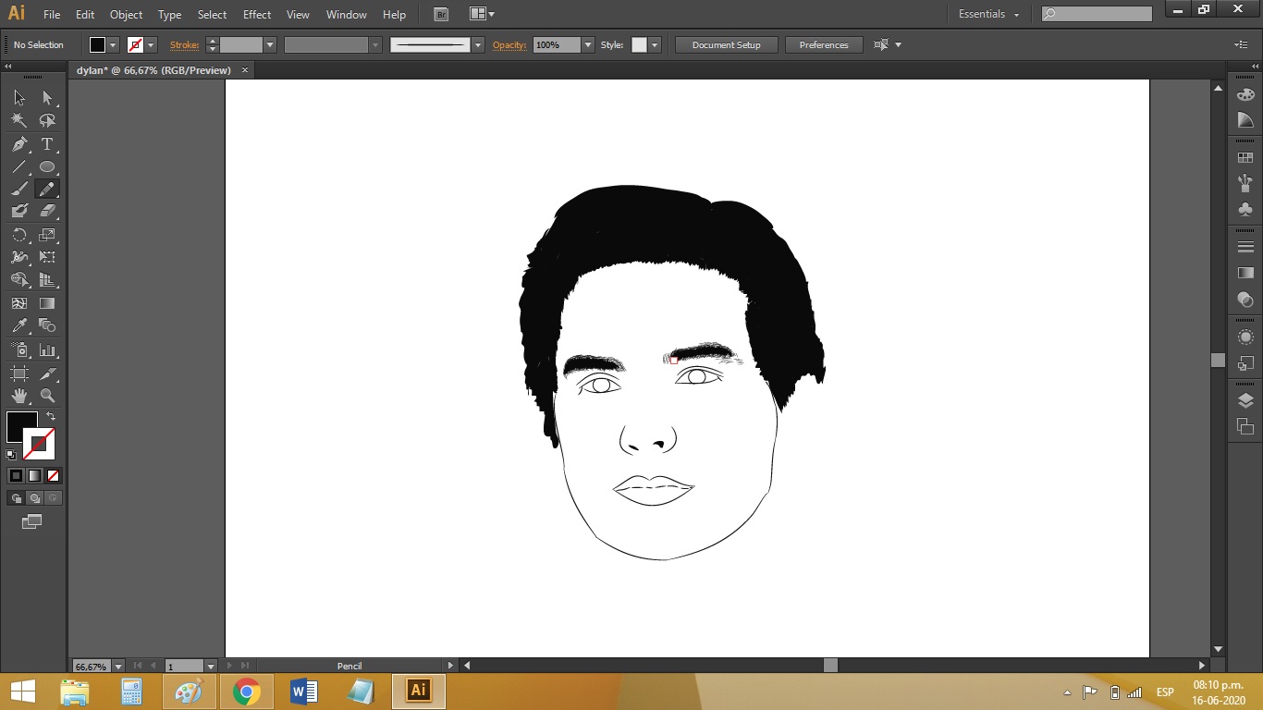Viewport: 1263px width, 710px height.
Task: Select the Blend tool
Action: click(47, 325)
